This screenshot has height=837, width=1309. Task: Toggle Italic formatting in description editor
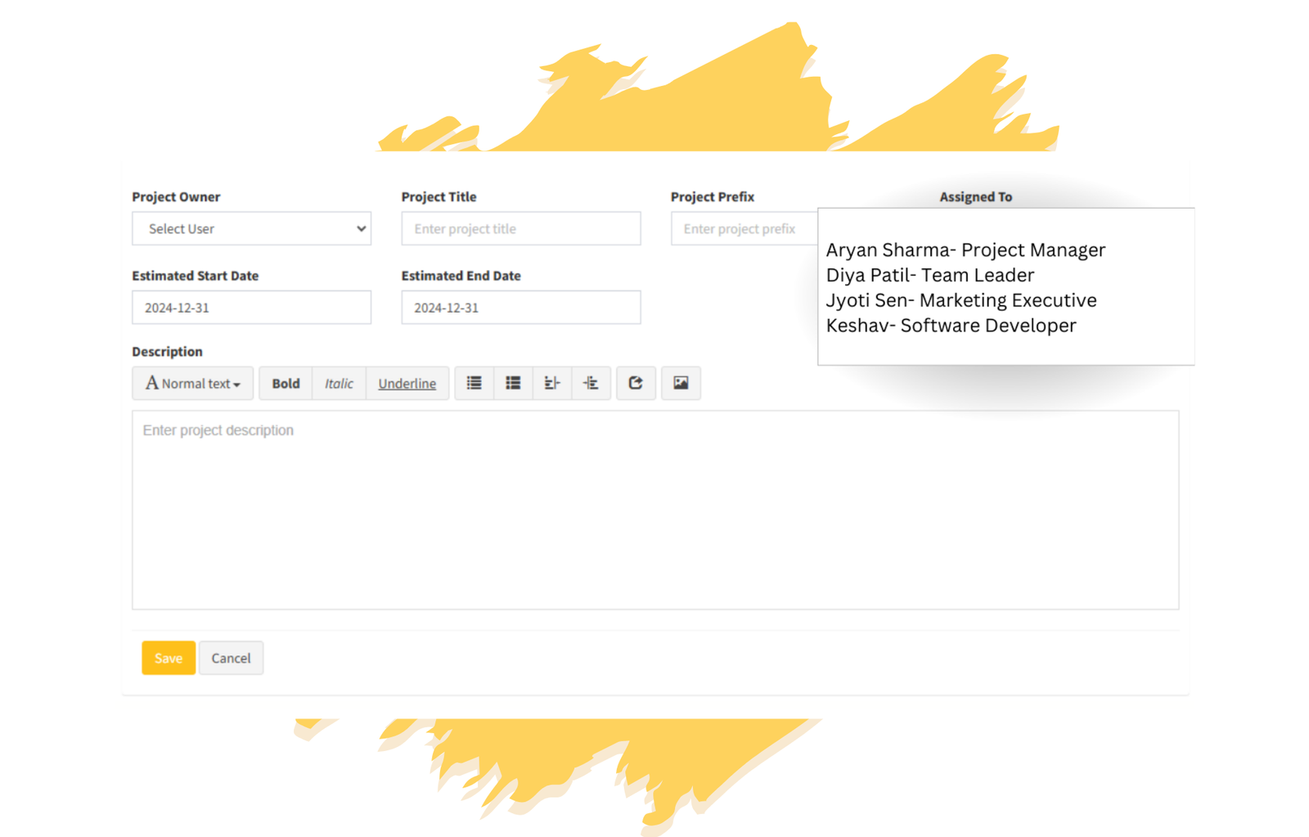pyautogui.click(x=339, y=383)
